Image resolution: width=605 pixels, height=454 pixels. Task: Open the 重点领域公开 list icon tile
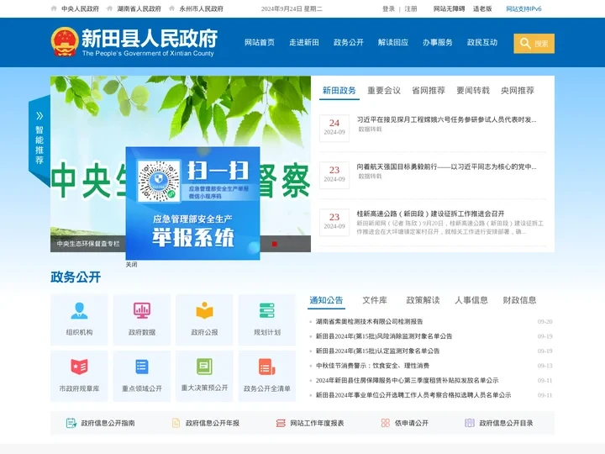pyautogui.click(x=142, y=376)
